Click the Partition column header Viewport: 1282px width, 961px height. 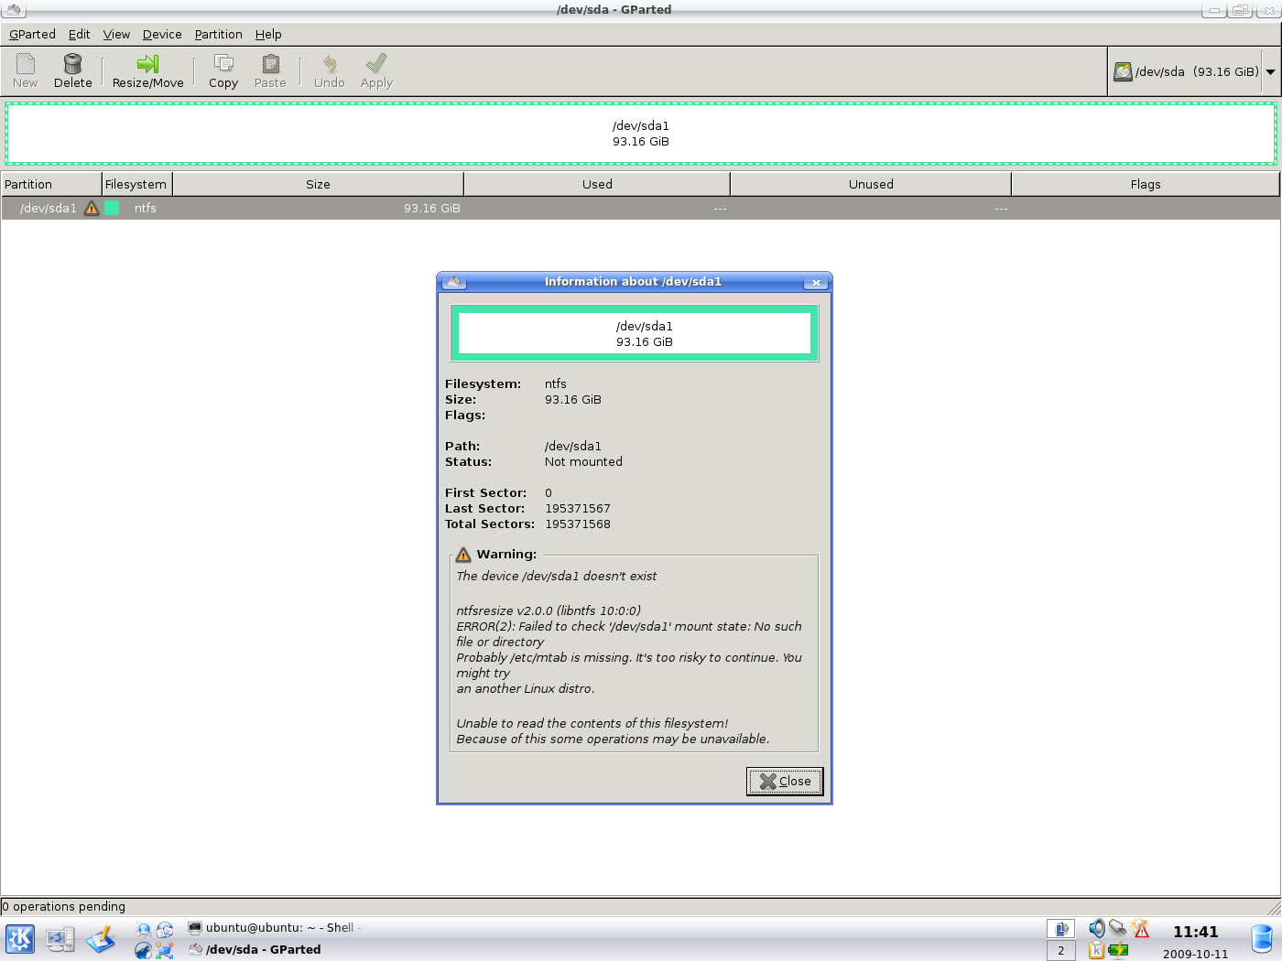(51, 184)
